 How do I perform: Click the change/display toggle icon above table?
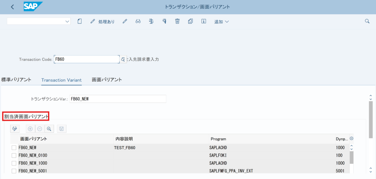coord(15,128)
